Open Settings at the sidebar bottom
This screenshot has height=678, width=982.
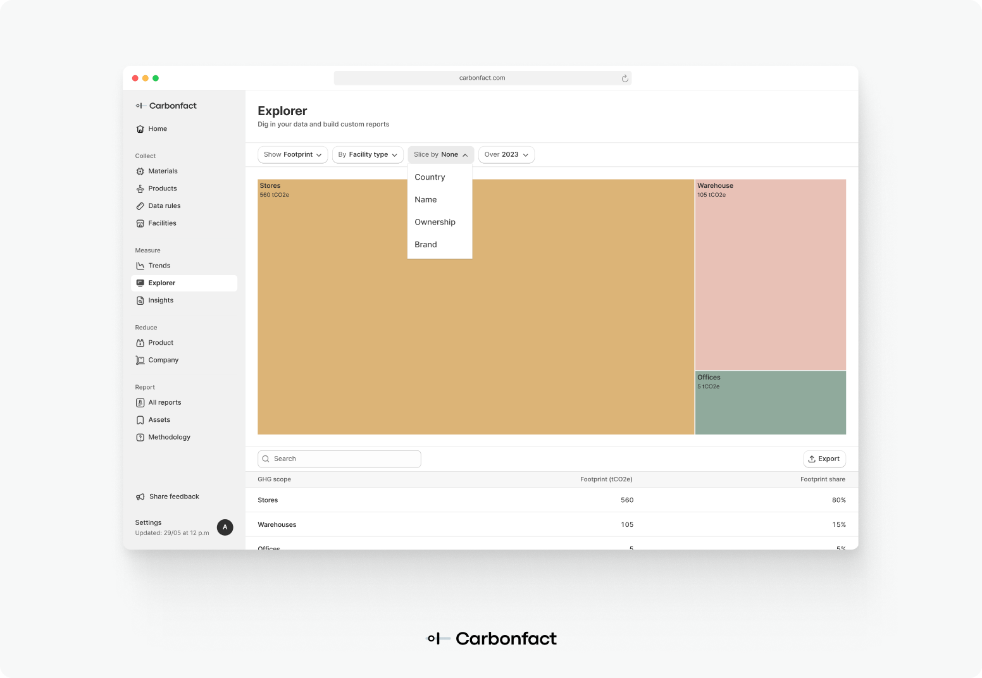(148, 523)
